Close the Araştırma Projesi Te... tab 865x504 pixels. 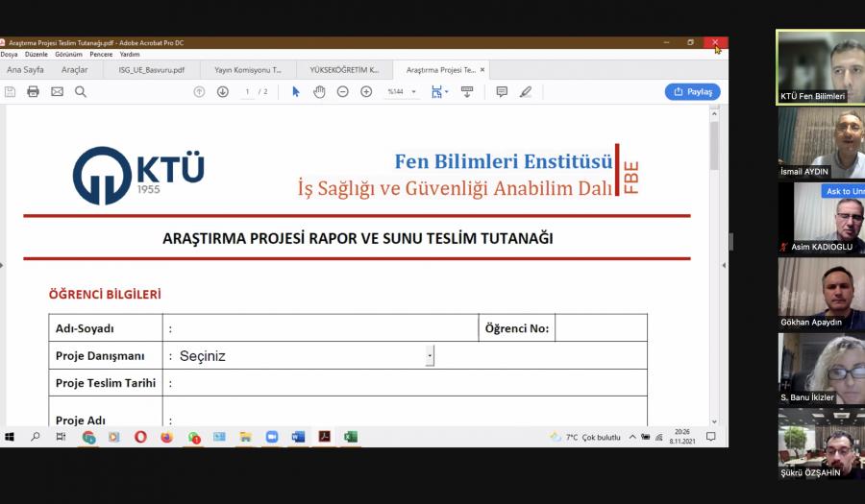pyautogui.click(x=482, y=70)
